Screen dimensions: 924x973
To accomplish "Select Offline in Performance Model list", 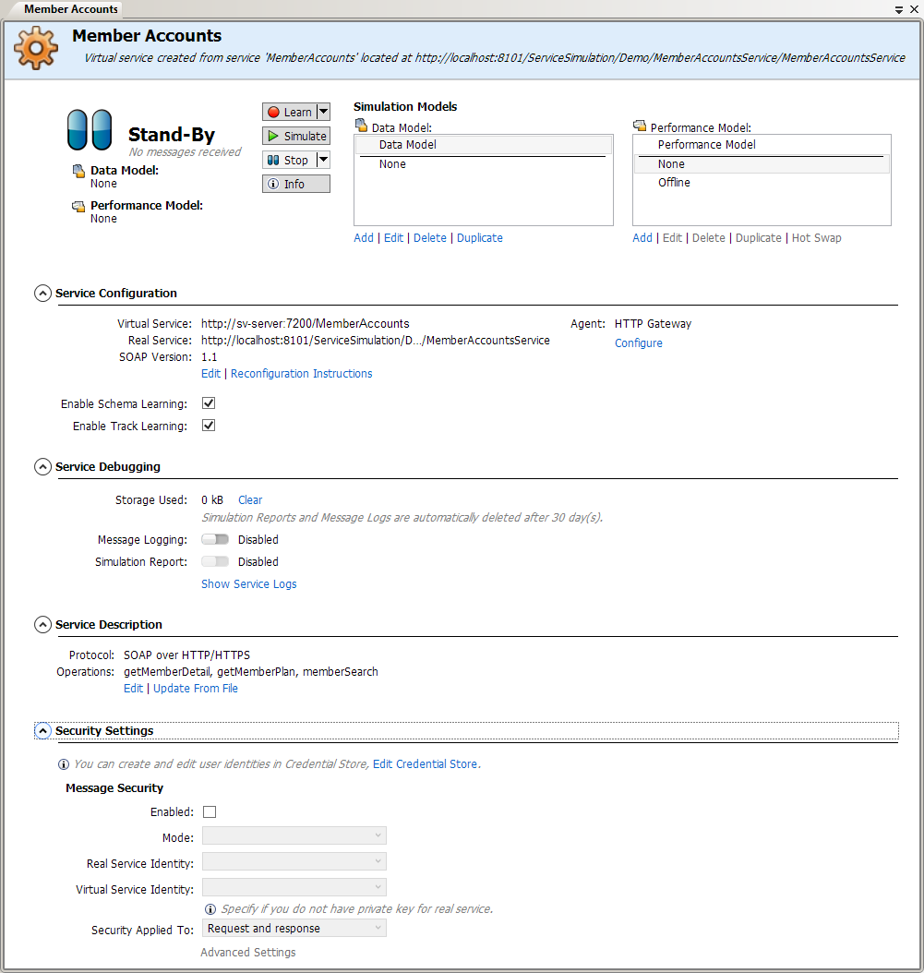I will (x=674, y=183).
